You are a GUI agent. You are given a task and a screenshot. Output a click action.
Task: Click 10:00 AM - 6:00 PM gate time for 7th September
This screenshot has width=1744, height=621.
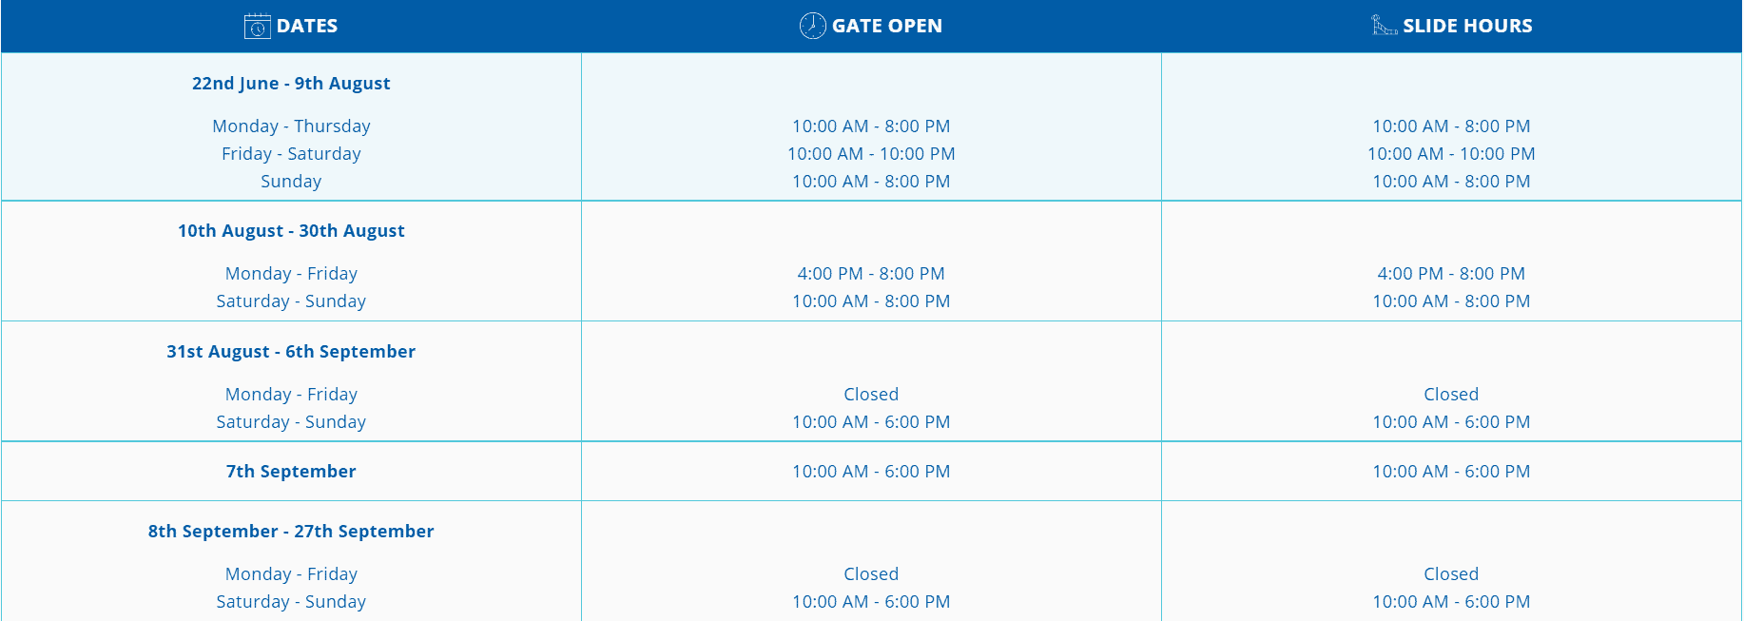click(x=871, y=472)
